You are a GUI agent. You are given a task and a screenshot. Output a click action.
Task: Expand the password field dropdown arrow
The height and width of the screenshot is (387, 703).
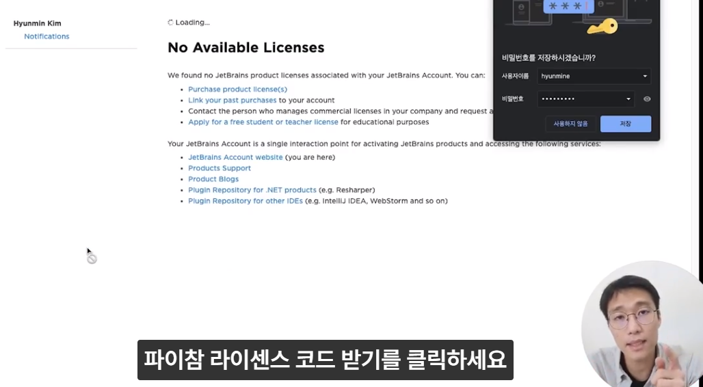[628, 99]
